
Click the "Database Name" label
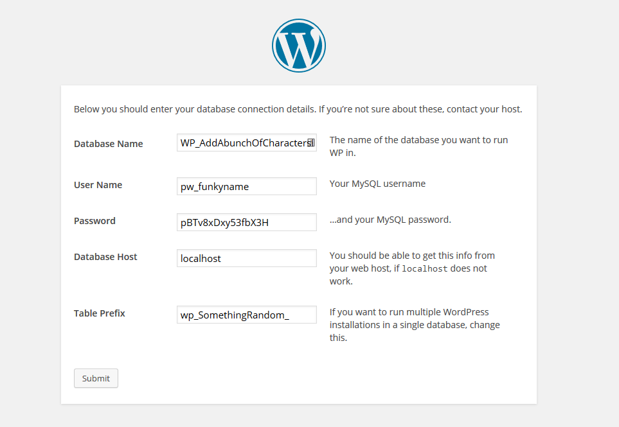click(108, 144)
